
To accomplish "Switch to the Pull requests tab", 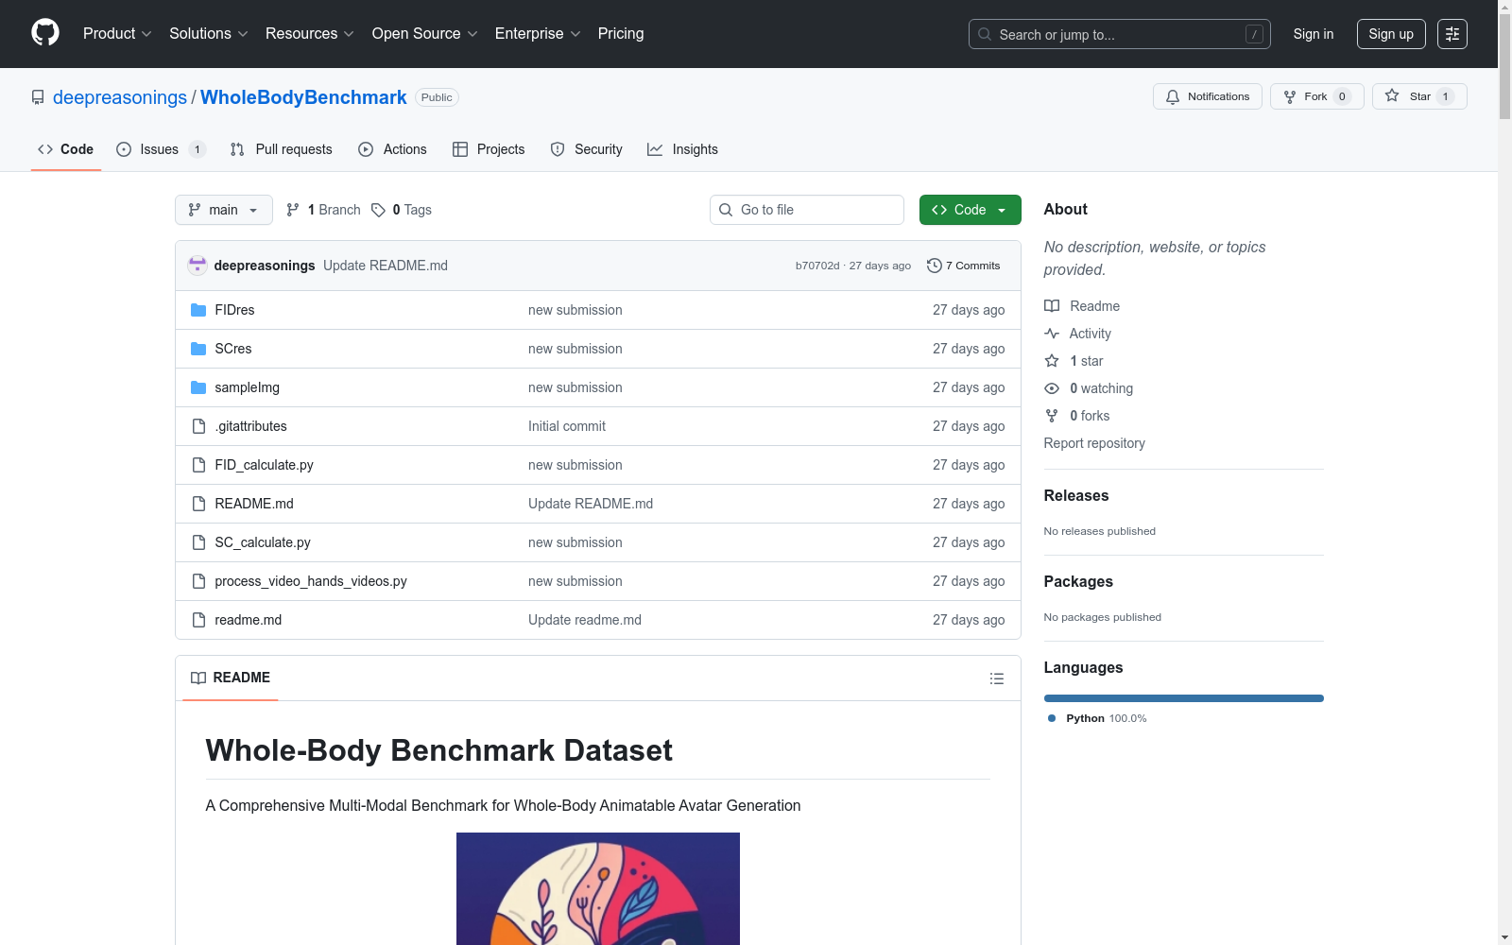I will tap(281, 149).
